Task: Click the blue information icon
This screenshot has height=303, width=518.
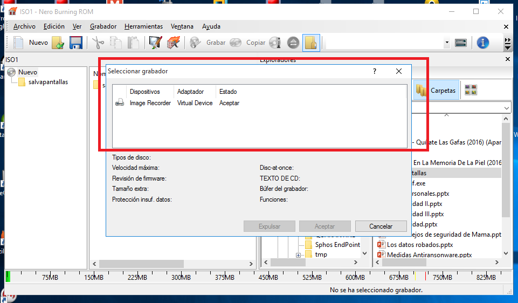Action: 482,43
